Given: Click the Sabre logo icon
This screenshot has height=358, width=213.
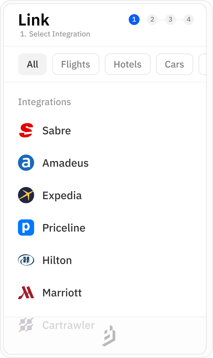Looking at the screenshot, I should pos(26,131).
